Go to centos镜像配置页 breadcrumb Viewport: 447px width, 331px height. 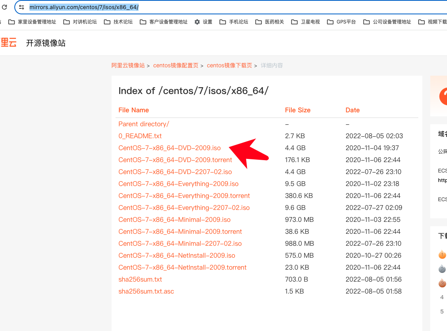176,66
